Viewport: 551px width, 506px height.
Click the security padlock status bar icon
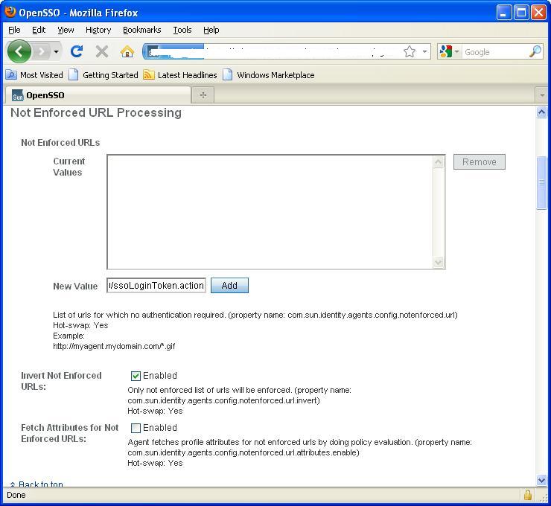(x=527, y=495)
